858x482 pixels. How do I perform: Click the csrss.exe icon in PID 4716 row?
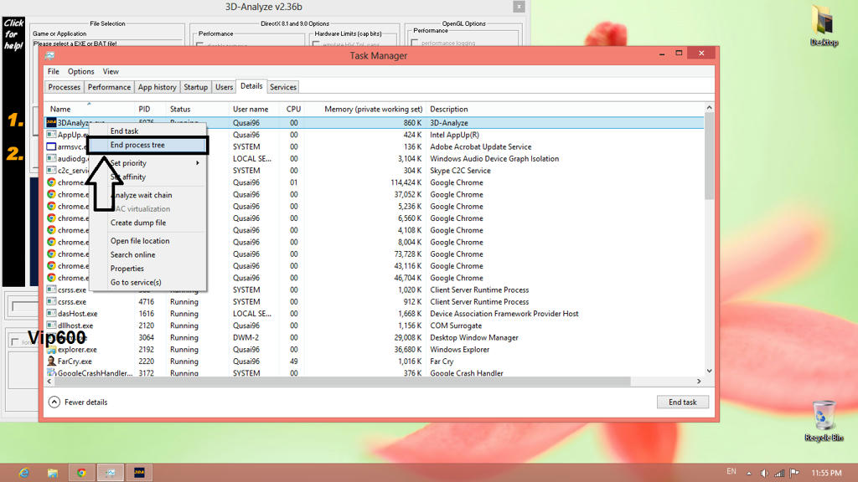tap(51, 301)
